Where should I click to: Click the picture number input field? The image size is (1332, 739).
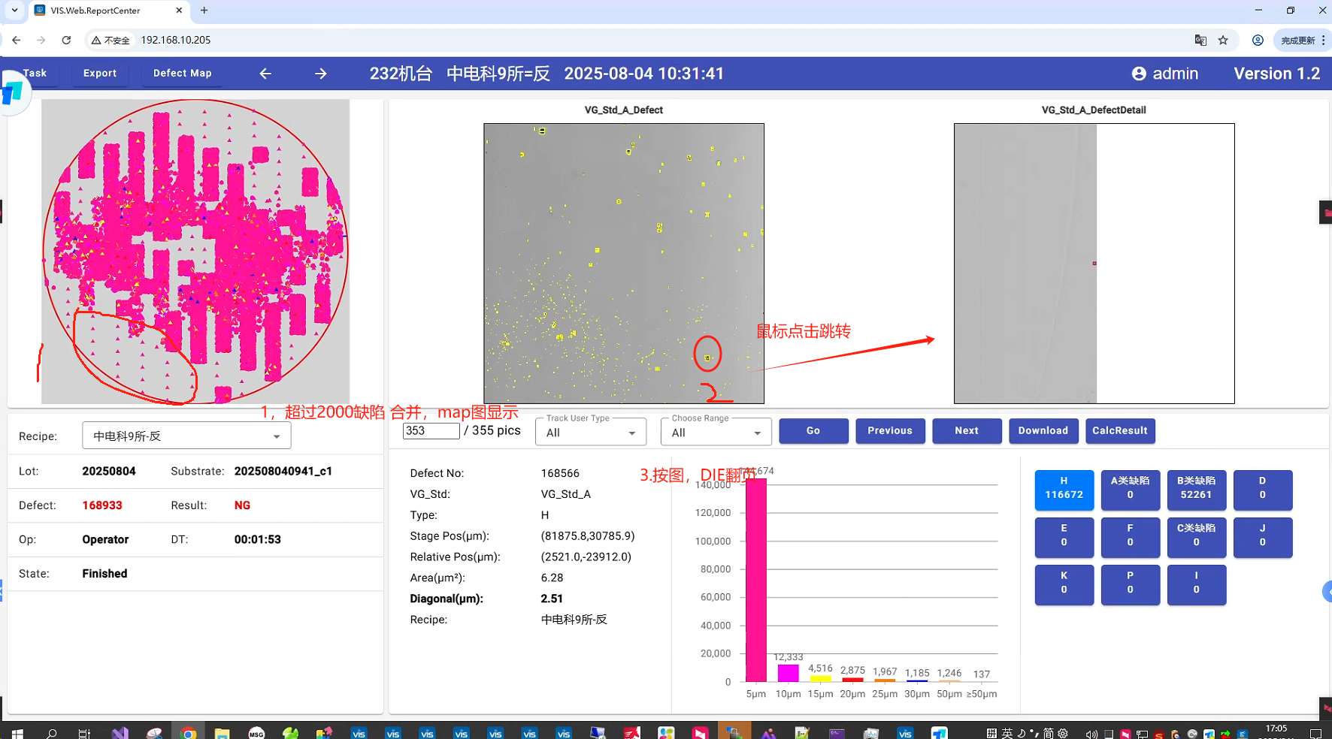[431, 431]
